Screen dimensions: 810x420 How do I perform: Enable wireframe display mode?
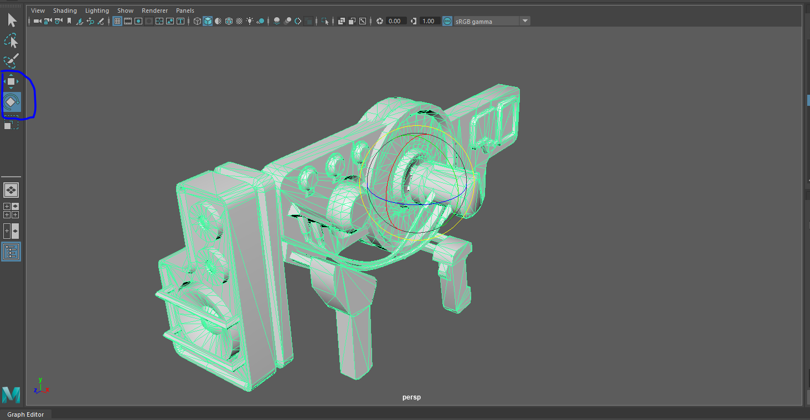pos(197,21)
